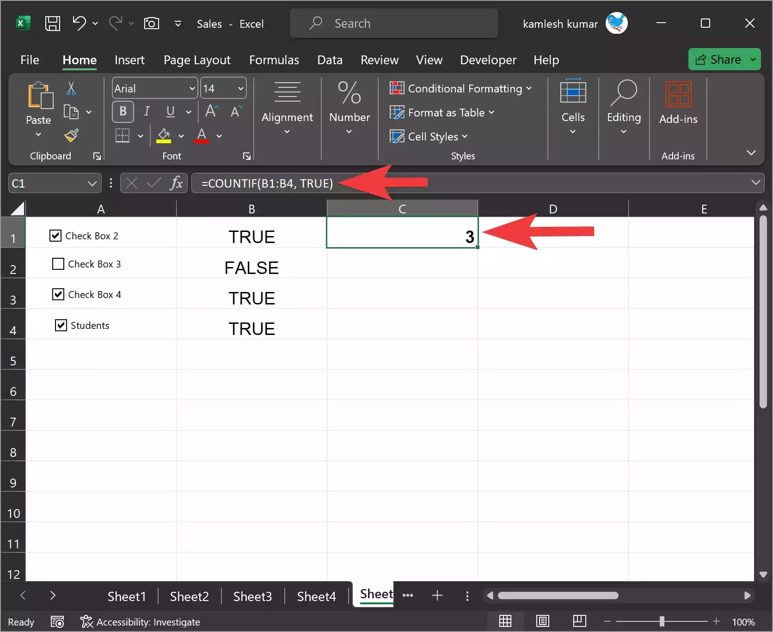Switch to the Formulas ribbon tab
773x632 pixels.
coord(274,60)
